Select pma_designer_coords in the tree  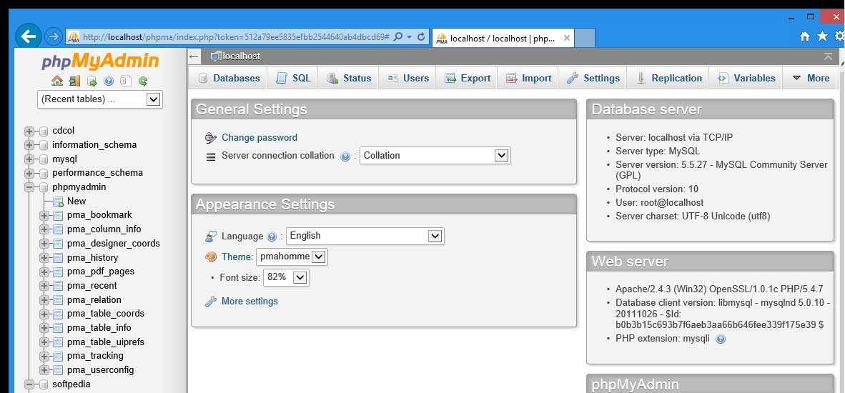pos(113,244)
